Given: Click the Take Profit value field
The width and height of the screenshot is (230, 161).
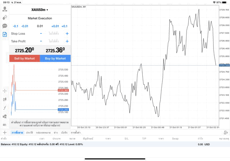Looking at the screenshot, I should (54, 41).
